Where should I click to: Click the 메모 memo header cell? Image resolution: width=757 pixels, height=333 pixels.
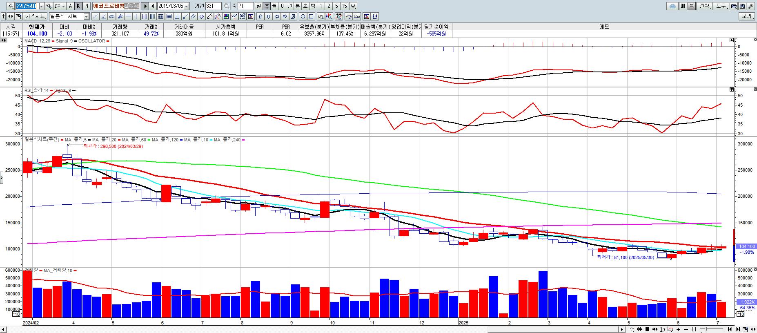(x=604, y=27)
